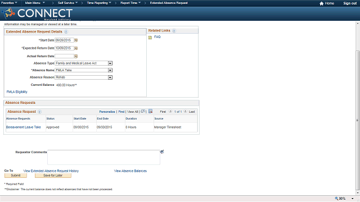Show next row arrow in grid
This screenshot has width=360, height=202.
point(185,111)
